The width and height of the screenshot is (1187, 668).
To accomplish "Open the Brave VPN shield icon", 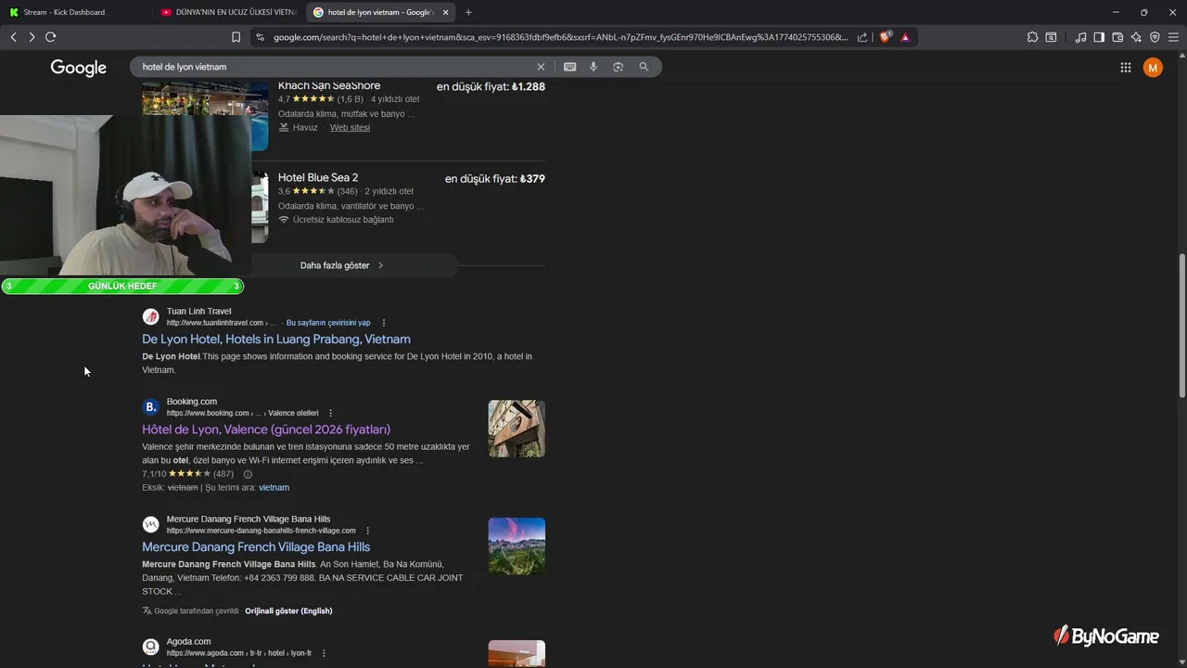I will point(1155,37).
